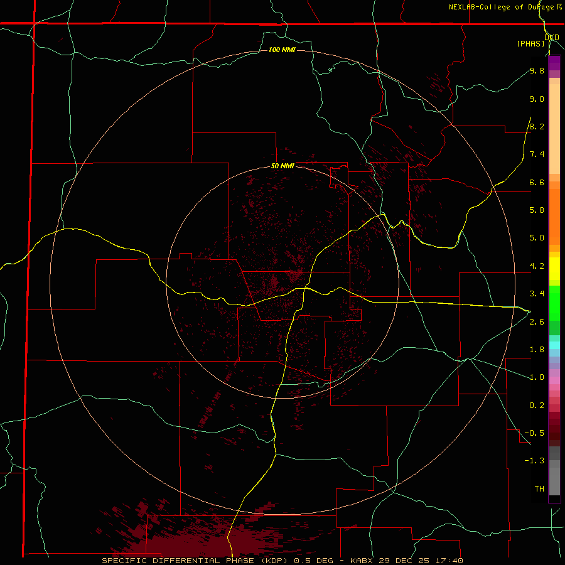The width and height of the screenshot is (565, 565).
Task: Click the -1.3 legend value
Action: click(x=534, y=461)
